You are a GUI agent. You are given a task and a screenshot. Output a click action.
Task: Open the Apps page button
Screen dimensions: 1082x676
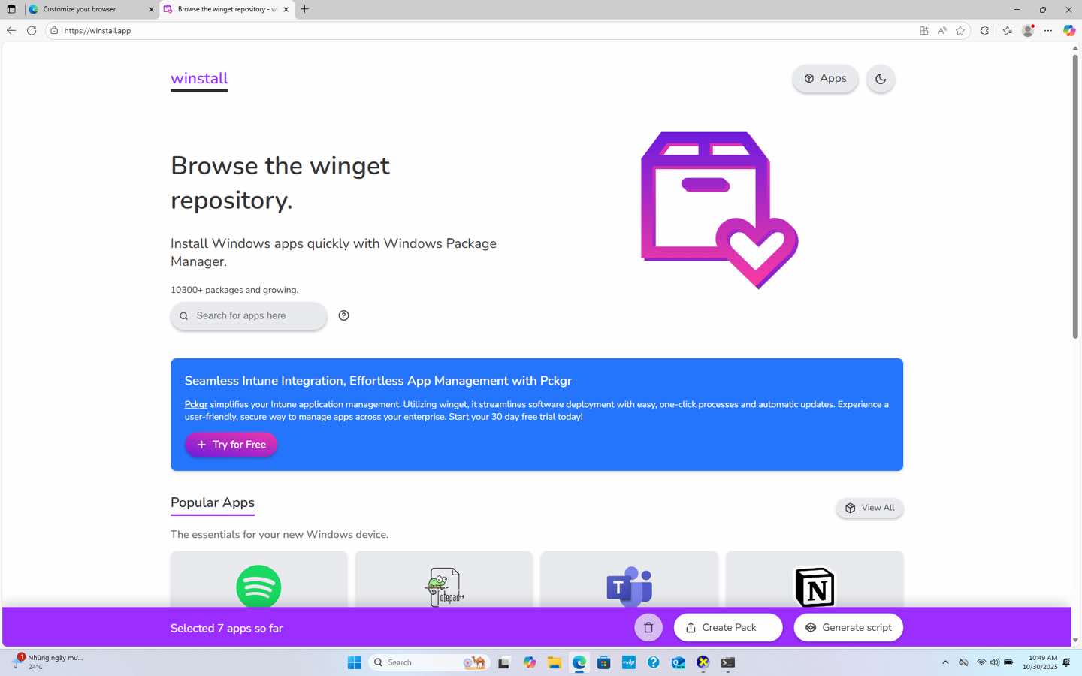(825, 79)
